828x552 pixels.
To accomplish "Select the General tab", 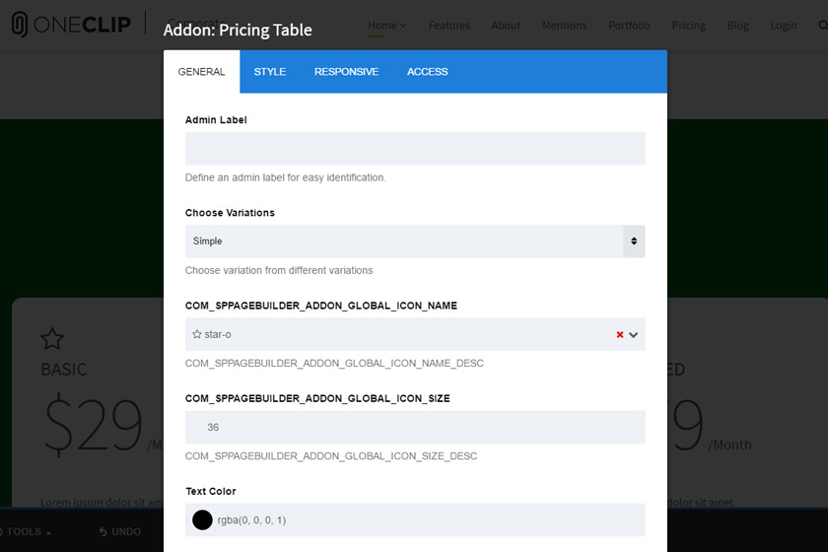I will click(x=202, y=72).
